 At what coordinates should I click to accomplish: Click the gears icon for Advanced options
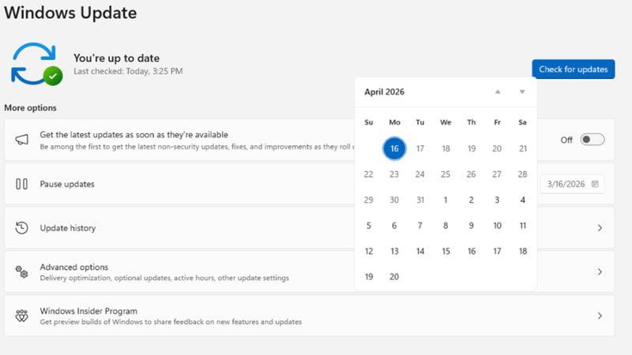[x=22, y=271]
